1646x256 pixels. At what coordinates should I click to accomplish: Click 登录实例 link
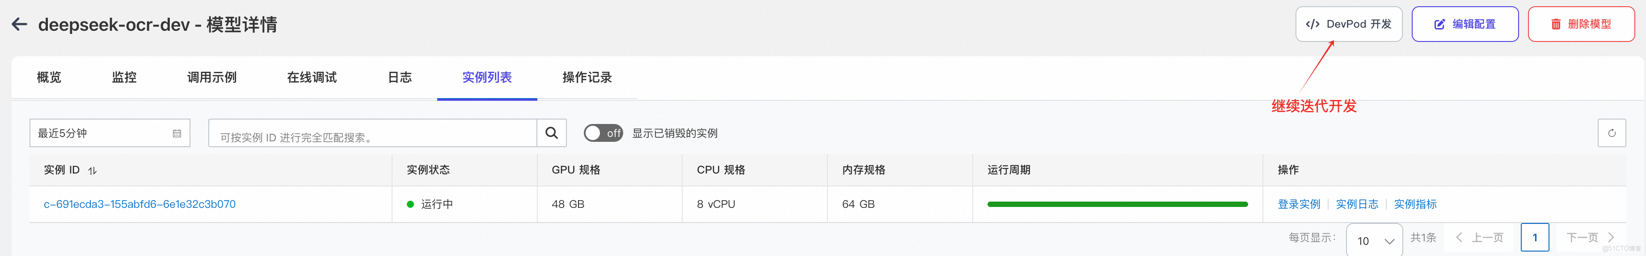[1298, 204]
